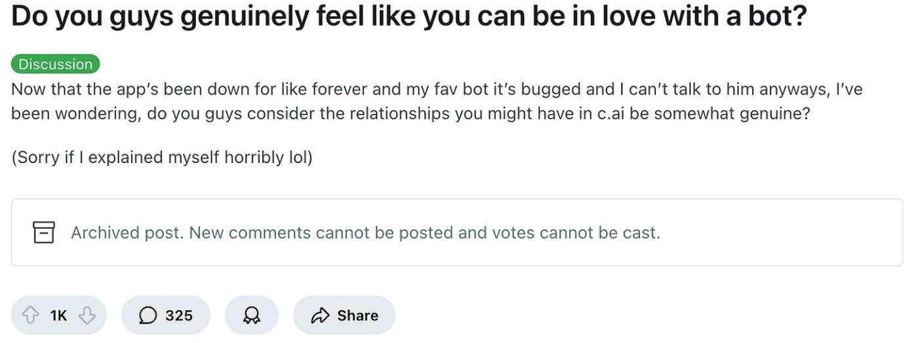Image resolution: width=918 pixels, height=343 pixels.
Task: Click the share arrow icon
Action: coord(320,316)
